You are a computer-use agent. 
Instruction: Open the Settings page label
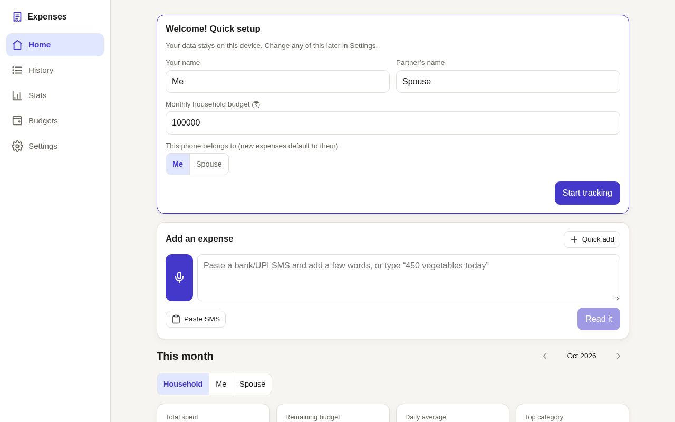click(x=43, y=146)
